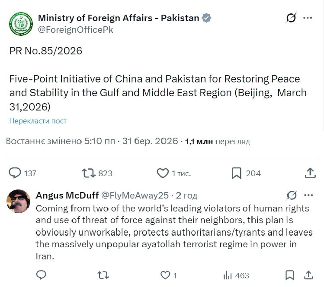Reply to the main post with 137 replies
Viewport: 324px width, 287px height.
(x=16, y=173)
